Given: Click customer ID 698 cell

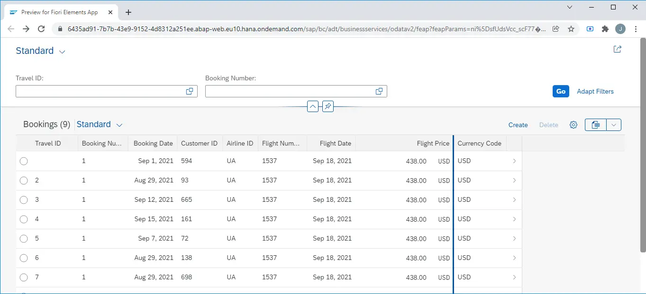Looking at the screenshot, I should pos(187,277).
